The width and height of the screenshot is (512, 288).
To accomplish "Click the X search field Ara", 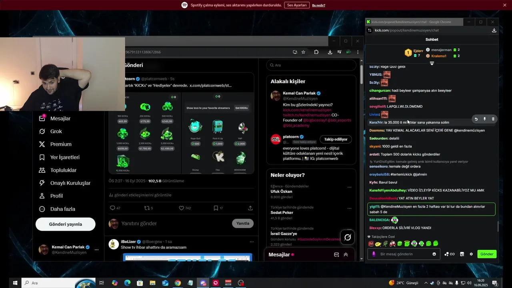I will click(311, 65).
